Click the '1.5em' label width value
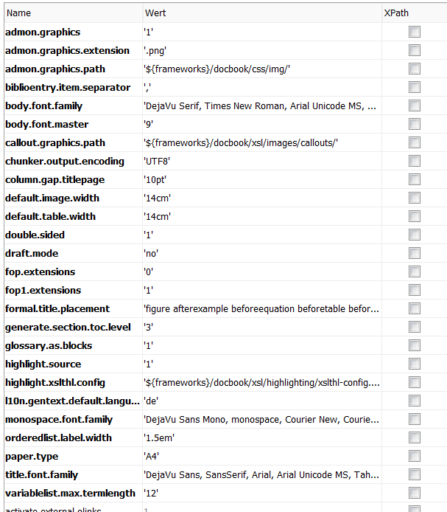 click(x=159, y=438)
